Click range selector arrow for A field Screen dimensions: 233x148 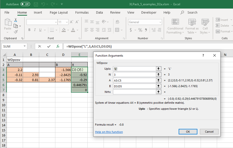click(158, 80)
